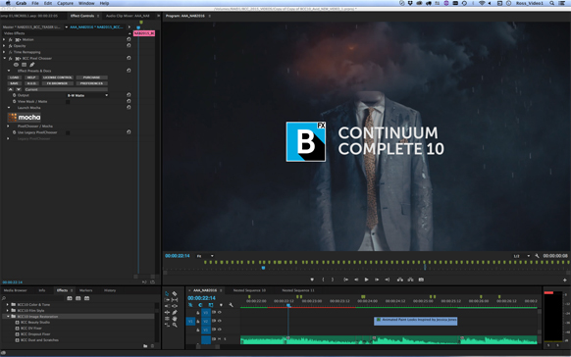Click the LOAD preset button
The width and height of the screenshot is (571, 357).
click(14, 77)
